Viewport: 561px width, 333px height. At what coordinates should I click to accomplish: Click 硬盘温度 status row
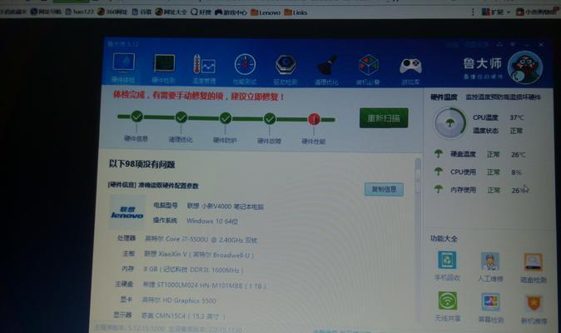(479, 155)
